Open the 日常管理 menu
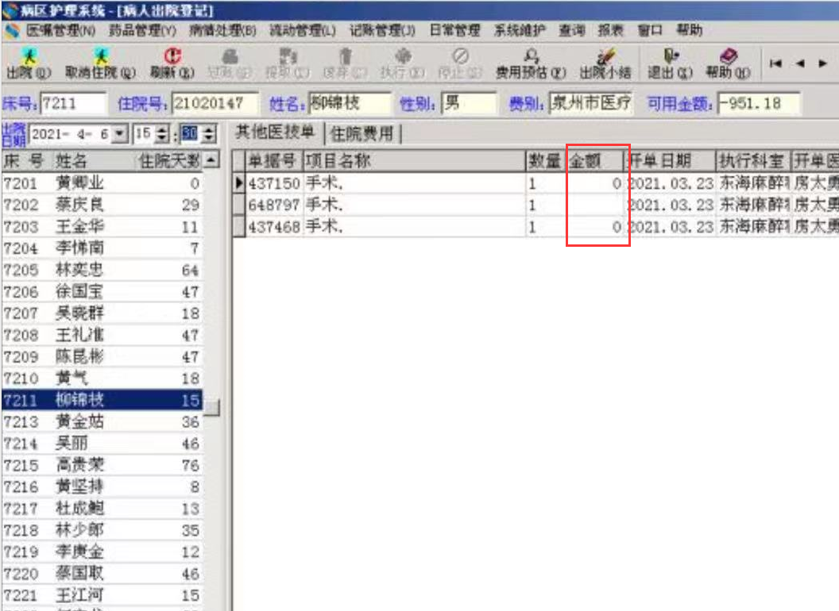This screenshot has height=611, width=839. (454, 30)
